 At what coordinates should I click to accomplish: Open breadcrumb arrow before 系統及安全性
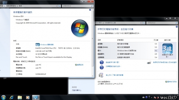(x=5, y=6)
